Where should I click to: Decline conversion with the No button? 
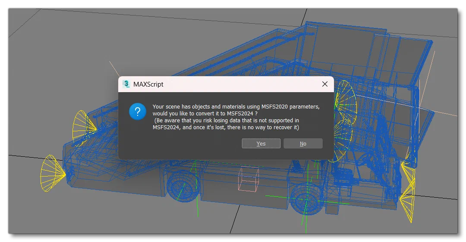point(303,143)
